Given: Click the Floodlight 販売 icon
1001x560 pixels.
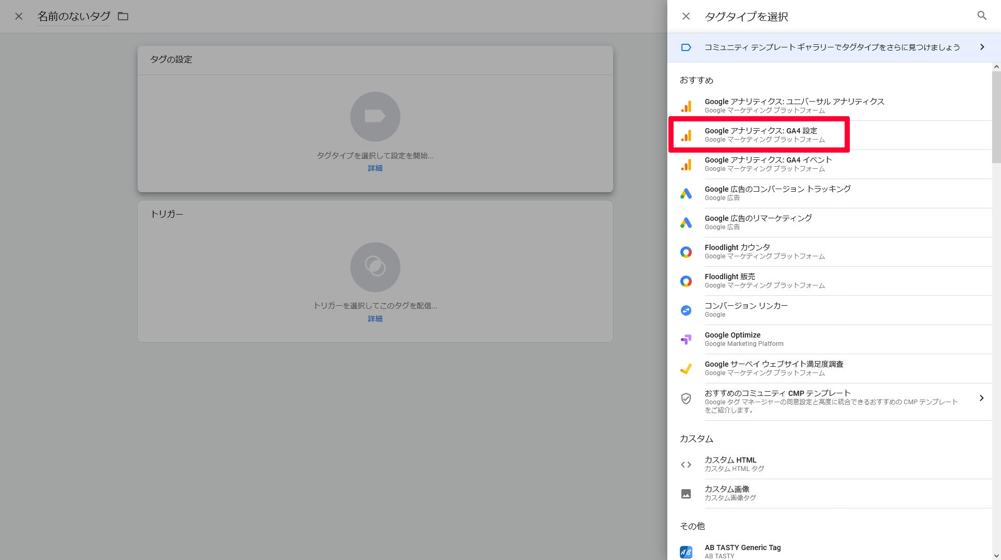Looking at the screenshot, I should pos(686,281).
